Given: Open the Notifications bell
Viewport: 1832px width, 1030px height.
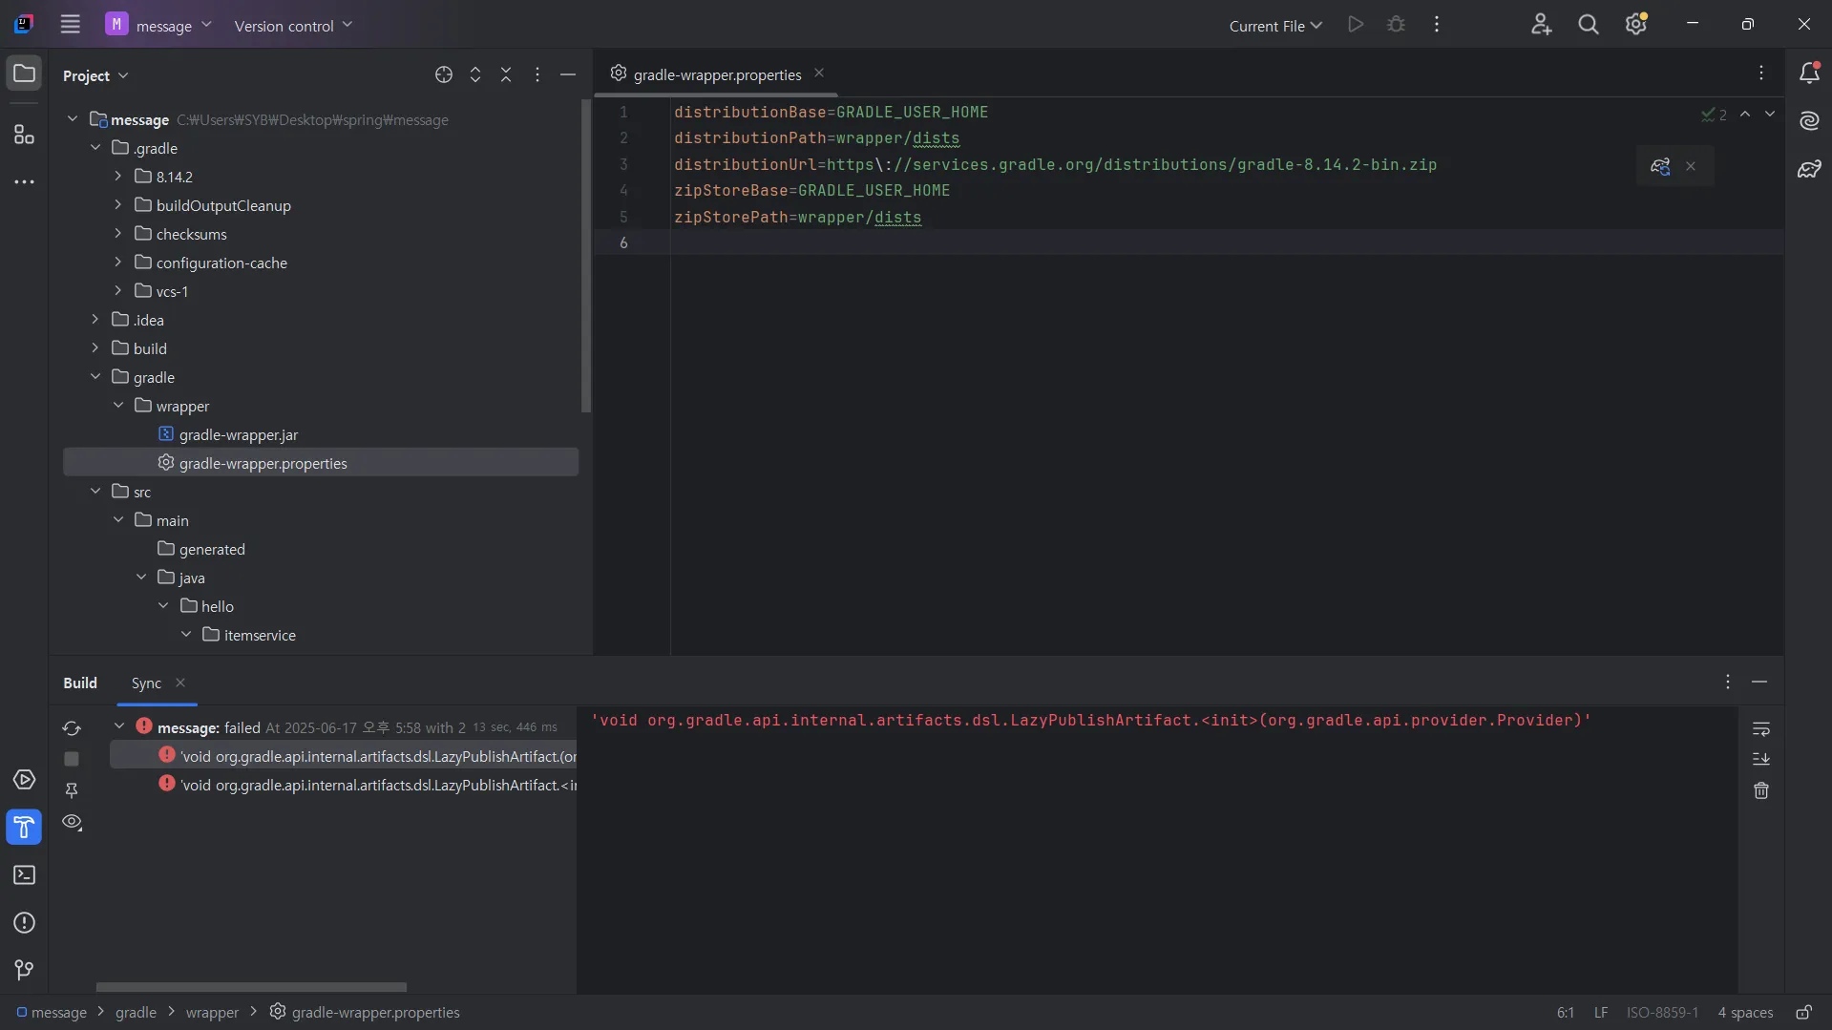Looking at the screenshot, I should [1809, 74].
